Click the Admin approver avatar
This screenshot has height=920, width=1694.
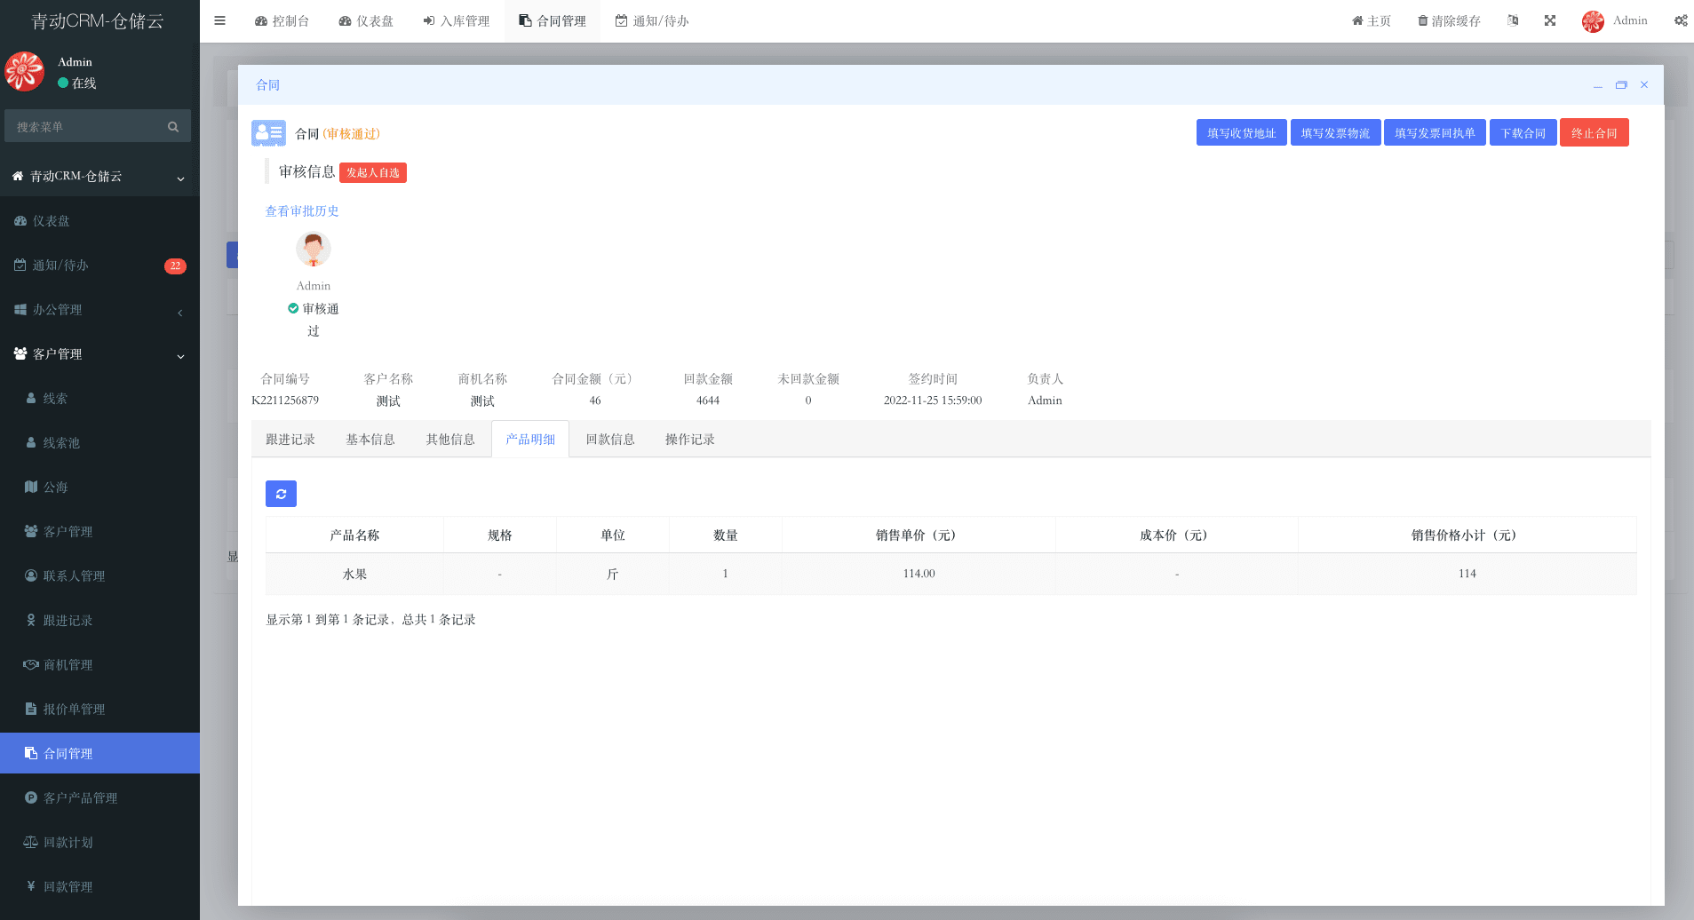[x=314, y=250]
